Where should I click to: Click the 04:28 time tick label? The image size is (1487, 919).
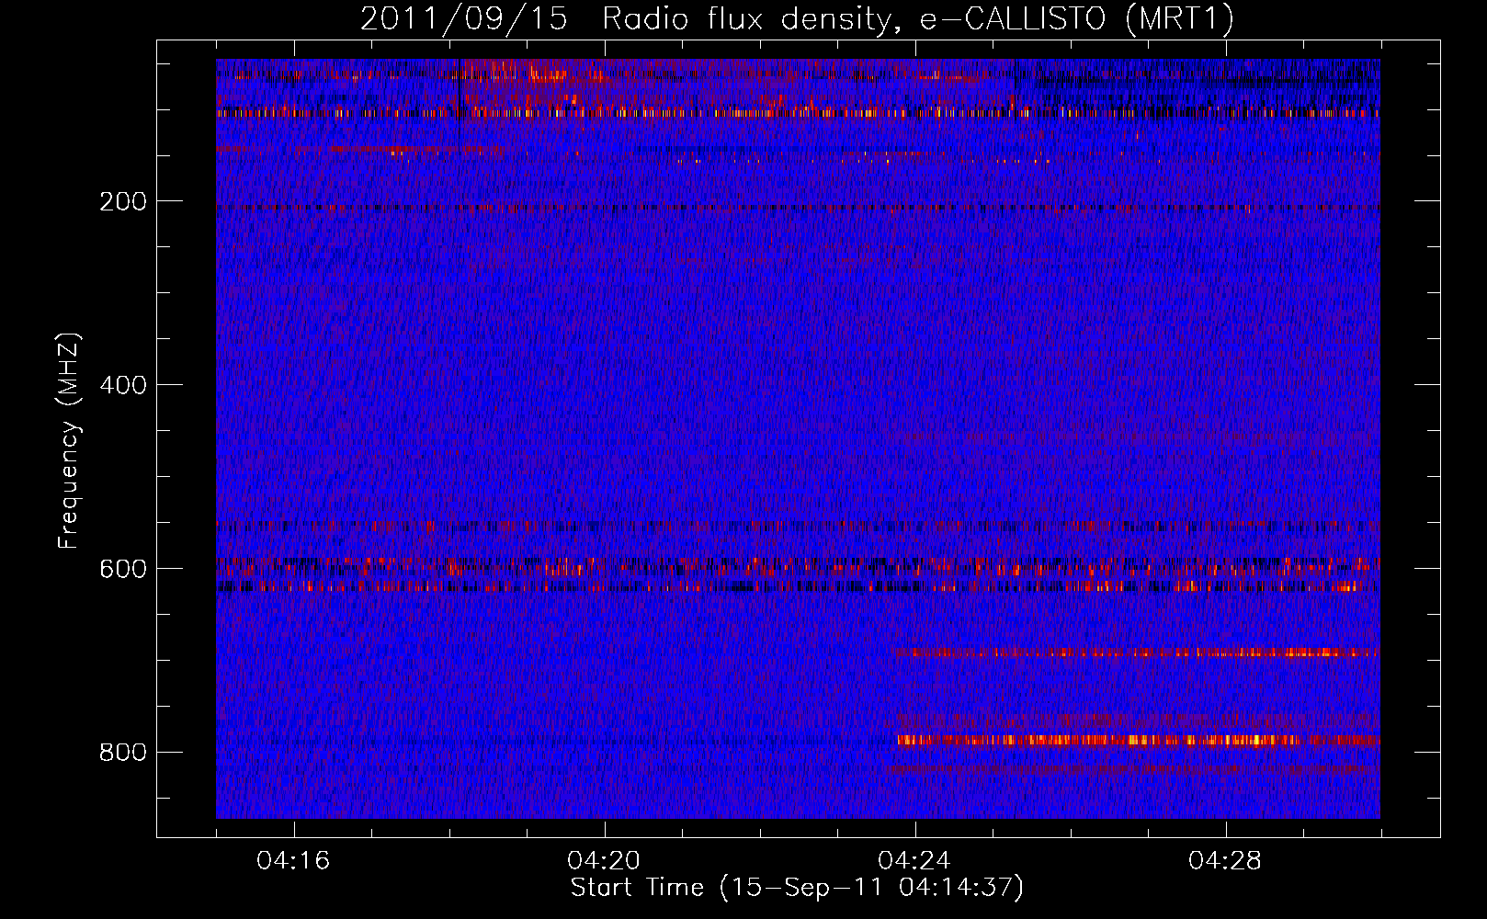click(x=1225, y=861)
